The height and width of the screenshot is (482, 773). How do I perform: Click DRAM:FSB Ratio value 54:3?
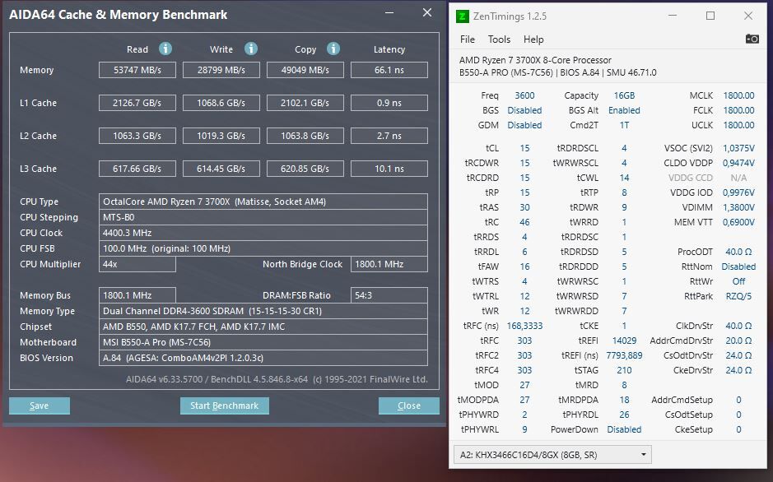[x=389, y=295]
